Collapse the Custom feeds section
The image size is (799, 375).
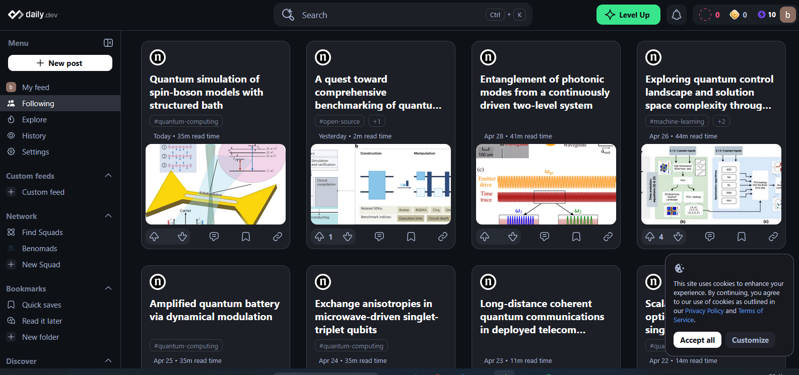coord(108,176)
